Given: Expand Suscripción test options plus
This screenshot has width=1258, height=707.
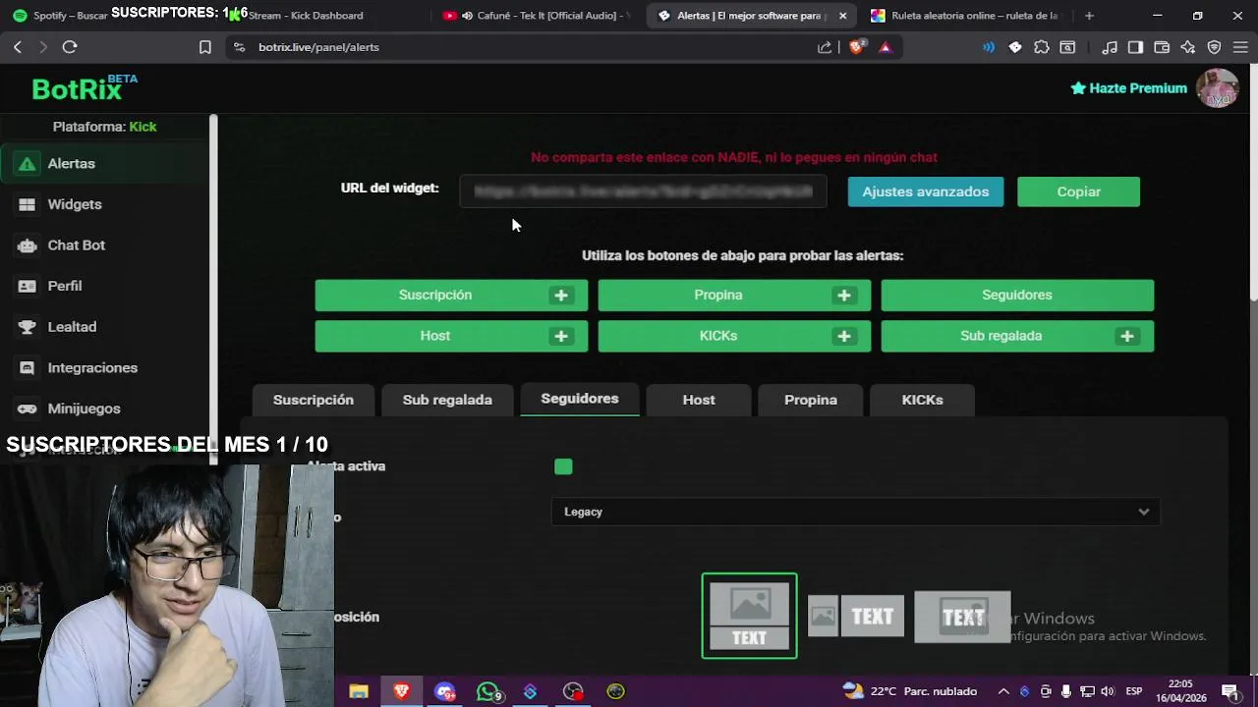Looking at the screenshot, I should 561,295.
